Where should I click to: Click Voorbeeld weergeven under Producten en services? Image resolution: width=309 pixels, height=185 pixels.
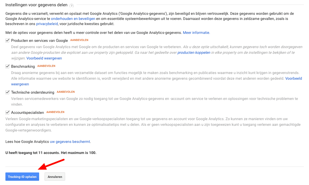pyautogui.click(x=44, y=58)
